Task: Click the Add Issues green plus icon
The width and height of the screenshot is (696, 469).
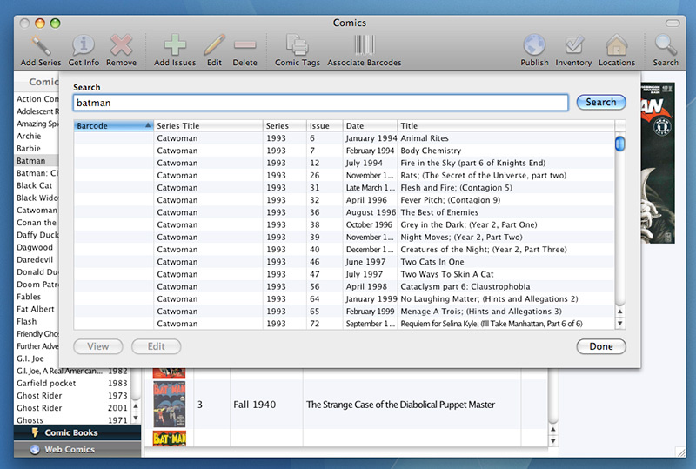Action: (x=175, y=45)
